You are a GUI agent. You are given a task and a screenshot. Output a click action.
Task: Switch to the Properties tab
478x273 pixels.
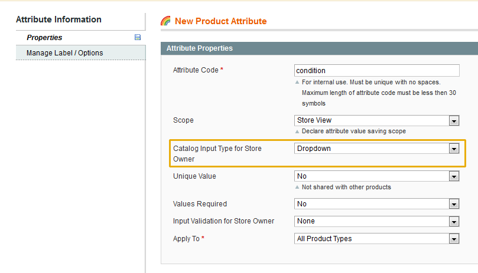(x=44, y=38)
